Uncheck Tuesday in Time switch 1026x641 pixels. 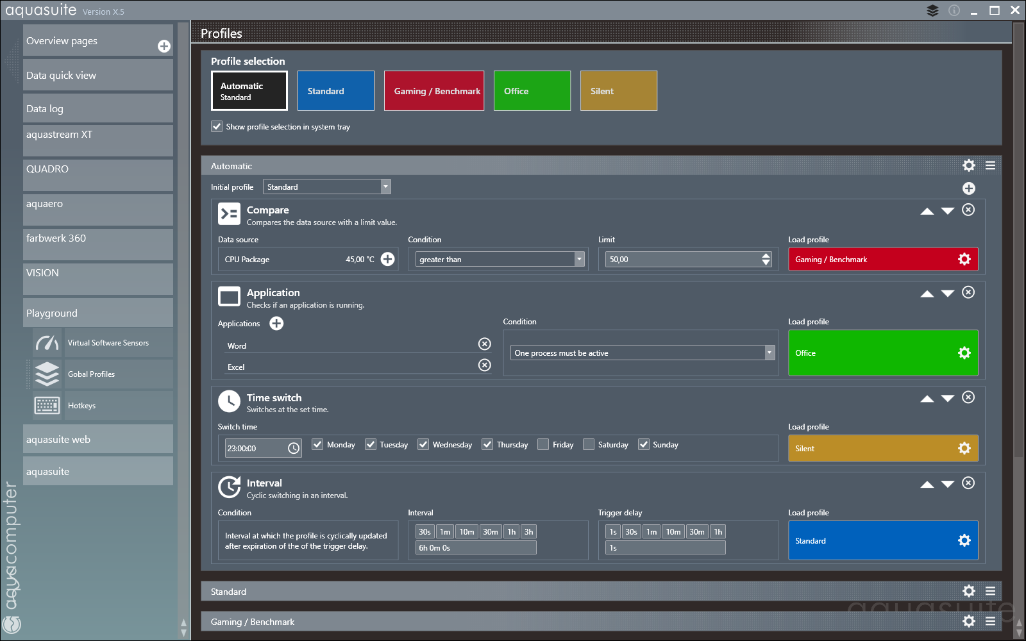tap(371, 444)
